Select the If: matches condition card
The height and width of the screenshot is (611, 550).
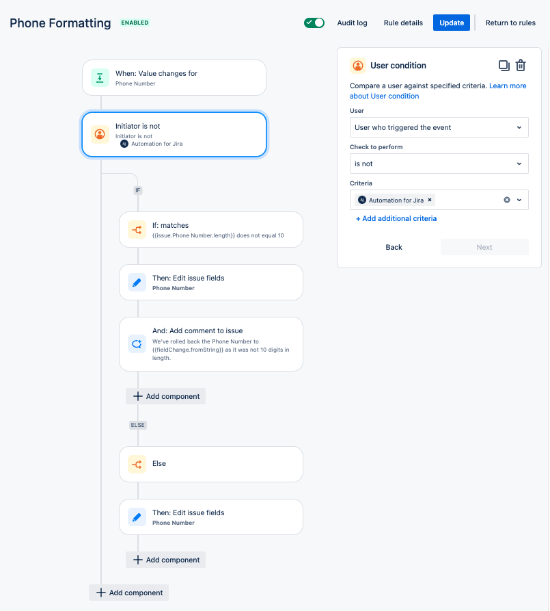pos(211,230)
